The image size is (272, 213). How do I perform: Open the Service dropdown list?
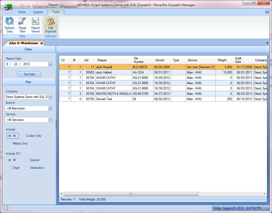[x=50, y=120]
